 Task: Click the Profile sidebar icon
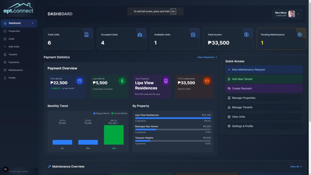pos(5,78)
